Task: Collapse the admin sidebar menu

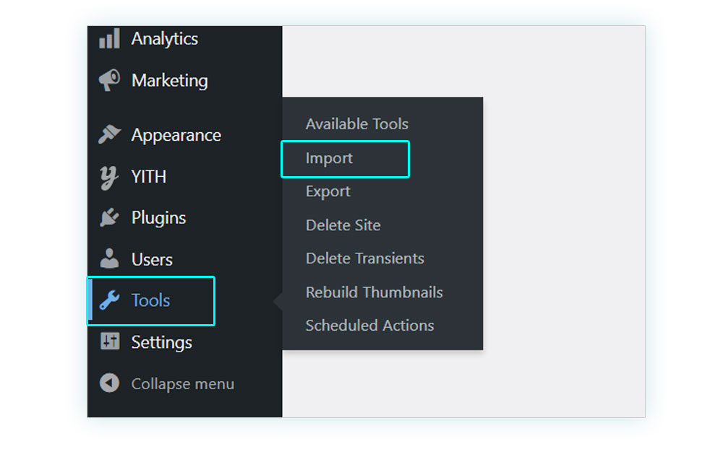Action: pos(183,384)
